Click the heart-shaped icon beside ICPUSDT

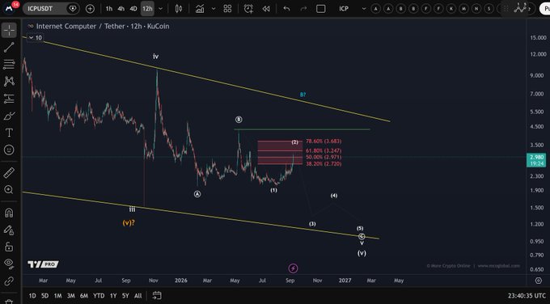click(x=73, y=9)
